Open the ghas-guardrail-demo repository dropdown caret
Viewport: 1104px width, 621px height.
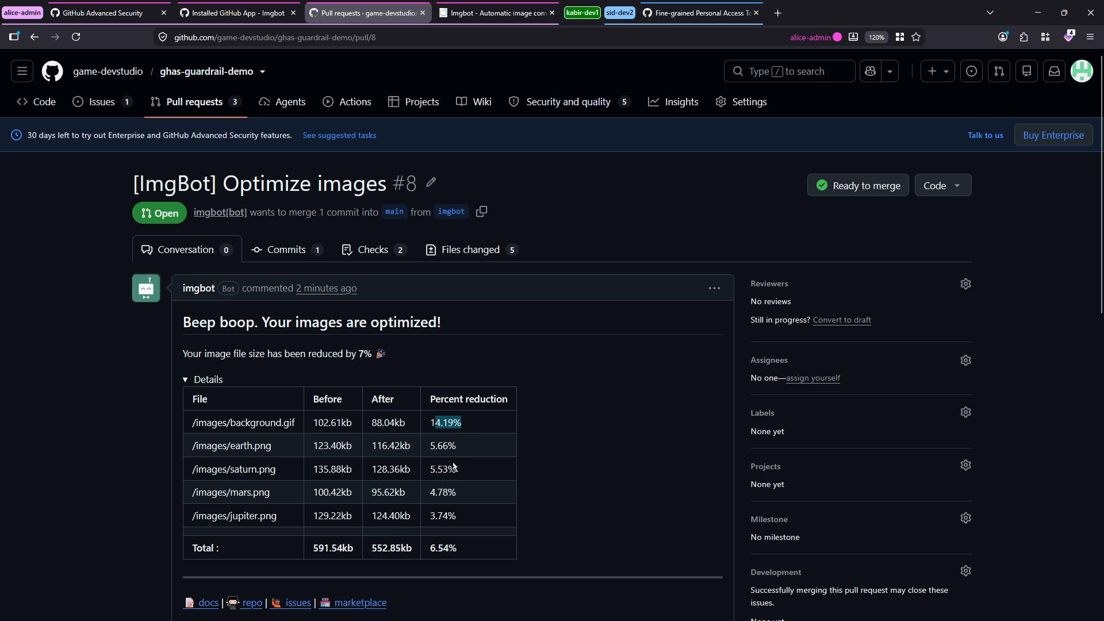[x=263, y=72]
